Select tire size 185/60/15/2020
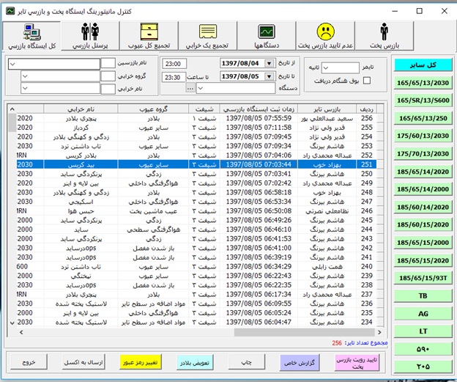The image size is (457, 382). pyautogui.click(x=423, y=224)
